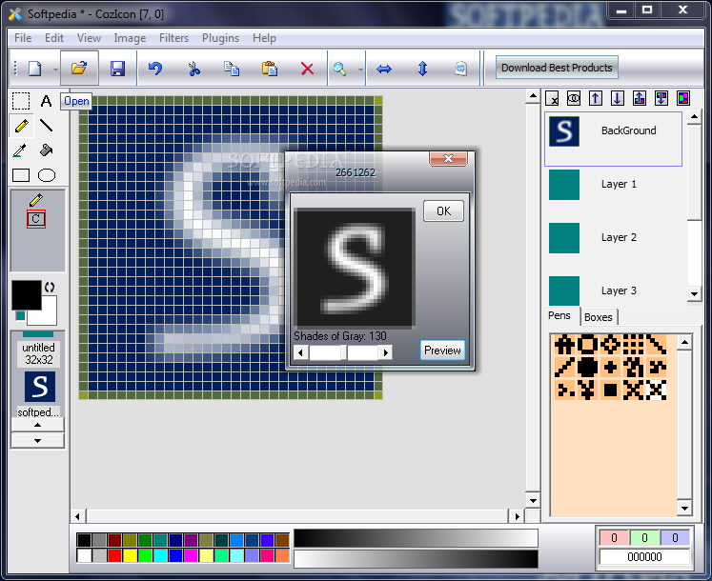Open the Filters menu
Screen dimensions: 712x581
click(x=173, y=38)
